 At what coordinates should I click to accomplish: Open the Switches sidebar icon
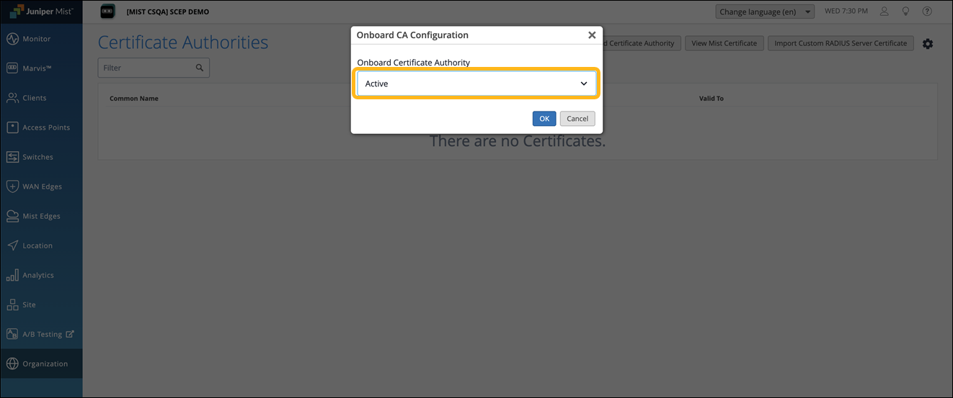click(x=12, y=157)
